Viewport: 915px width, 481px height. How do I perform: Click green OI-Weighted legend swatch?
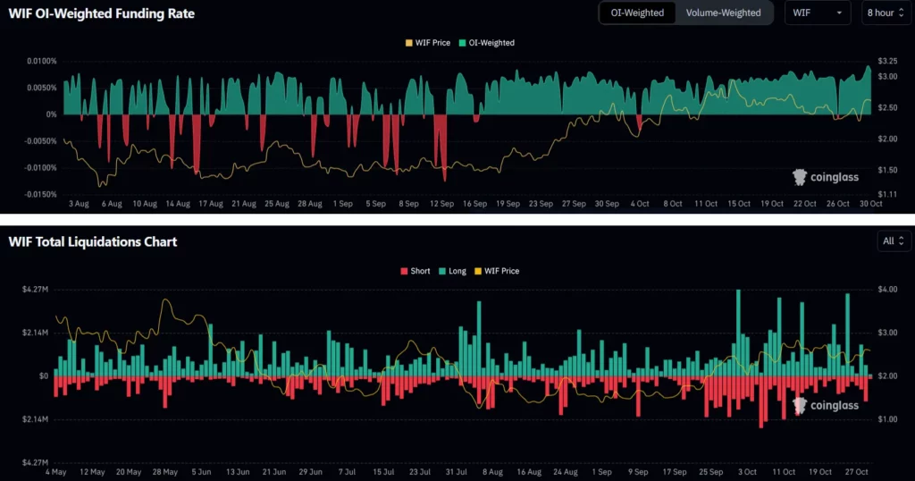pyautogui.click(x=462, y=43)
